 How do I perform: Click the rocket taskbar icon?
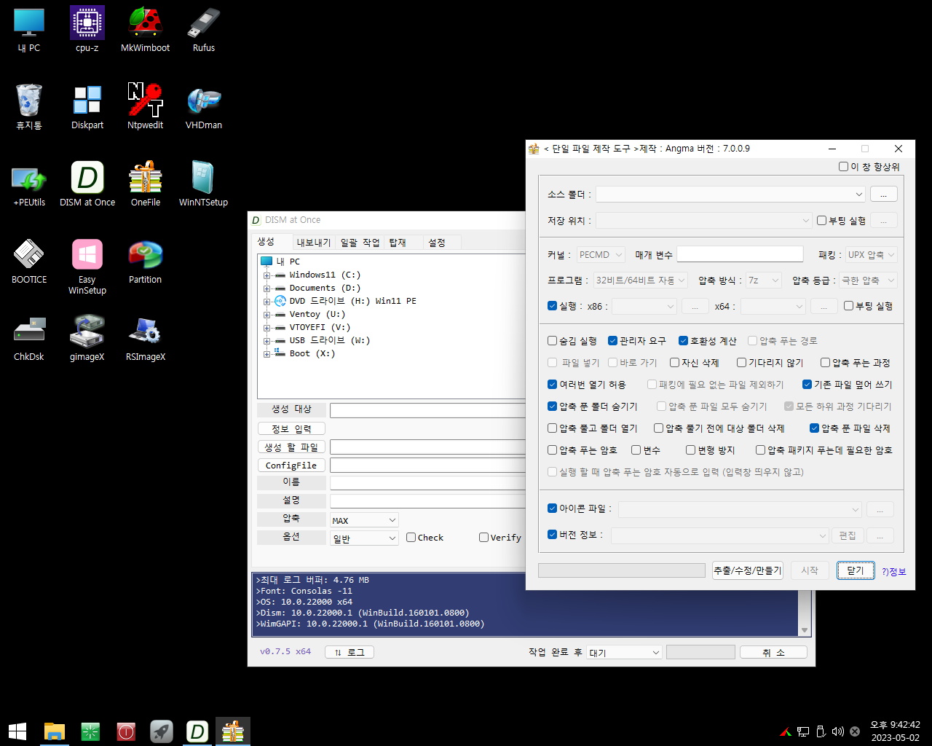162,731
